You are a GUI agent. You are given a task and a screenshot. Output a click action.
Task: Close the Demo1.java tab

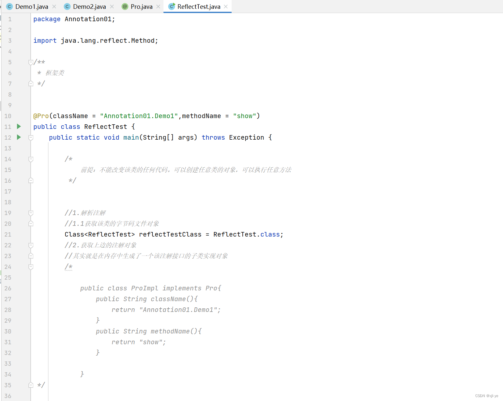pyautogui.click(x=54, y=7)
